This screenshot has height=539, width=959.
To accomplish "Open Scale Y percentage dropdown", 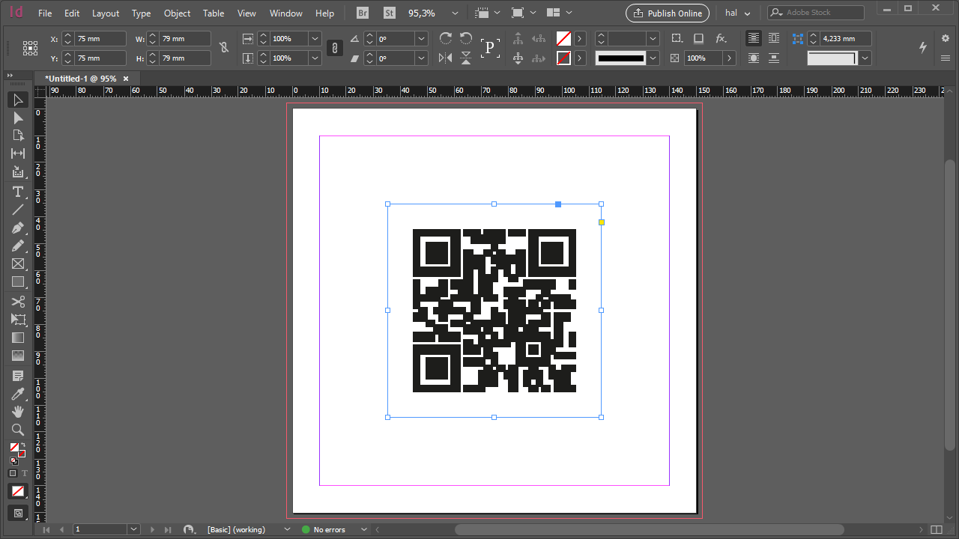I will click(x=315, y=58).
